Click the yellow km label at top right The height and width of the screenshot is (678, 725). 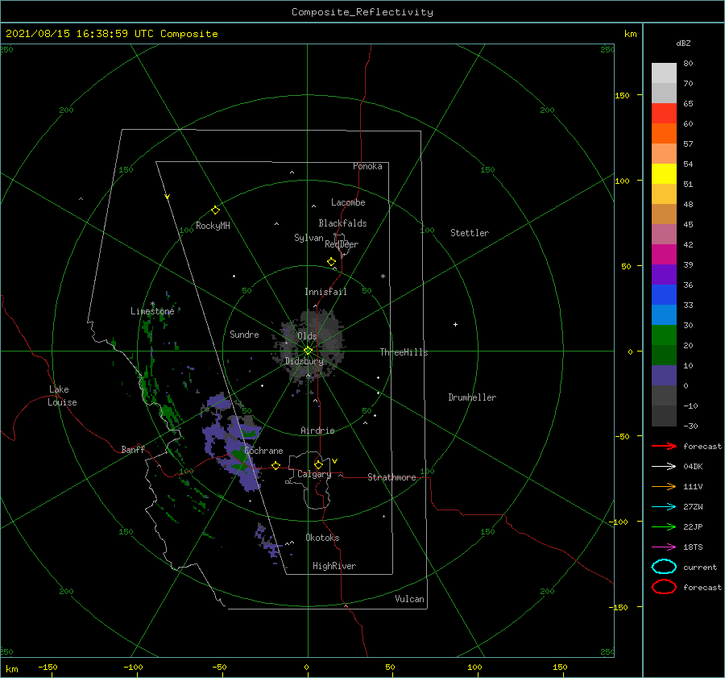point(630,34)
